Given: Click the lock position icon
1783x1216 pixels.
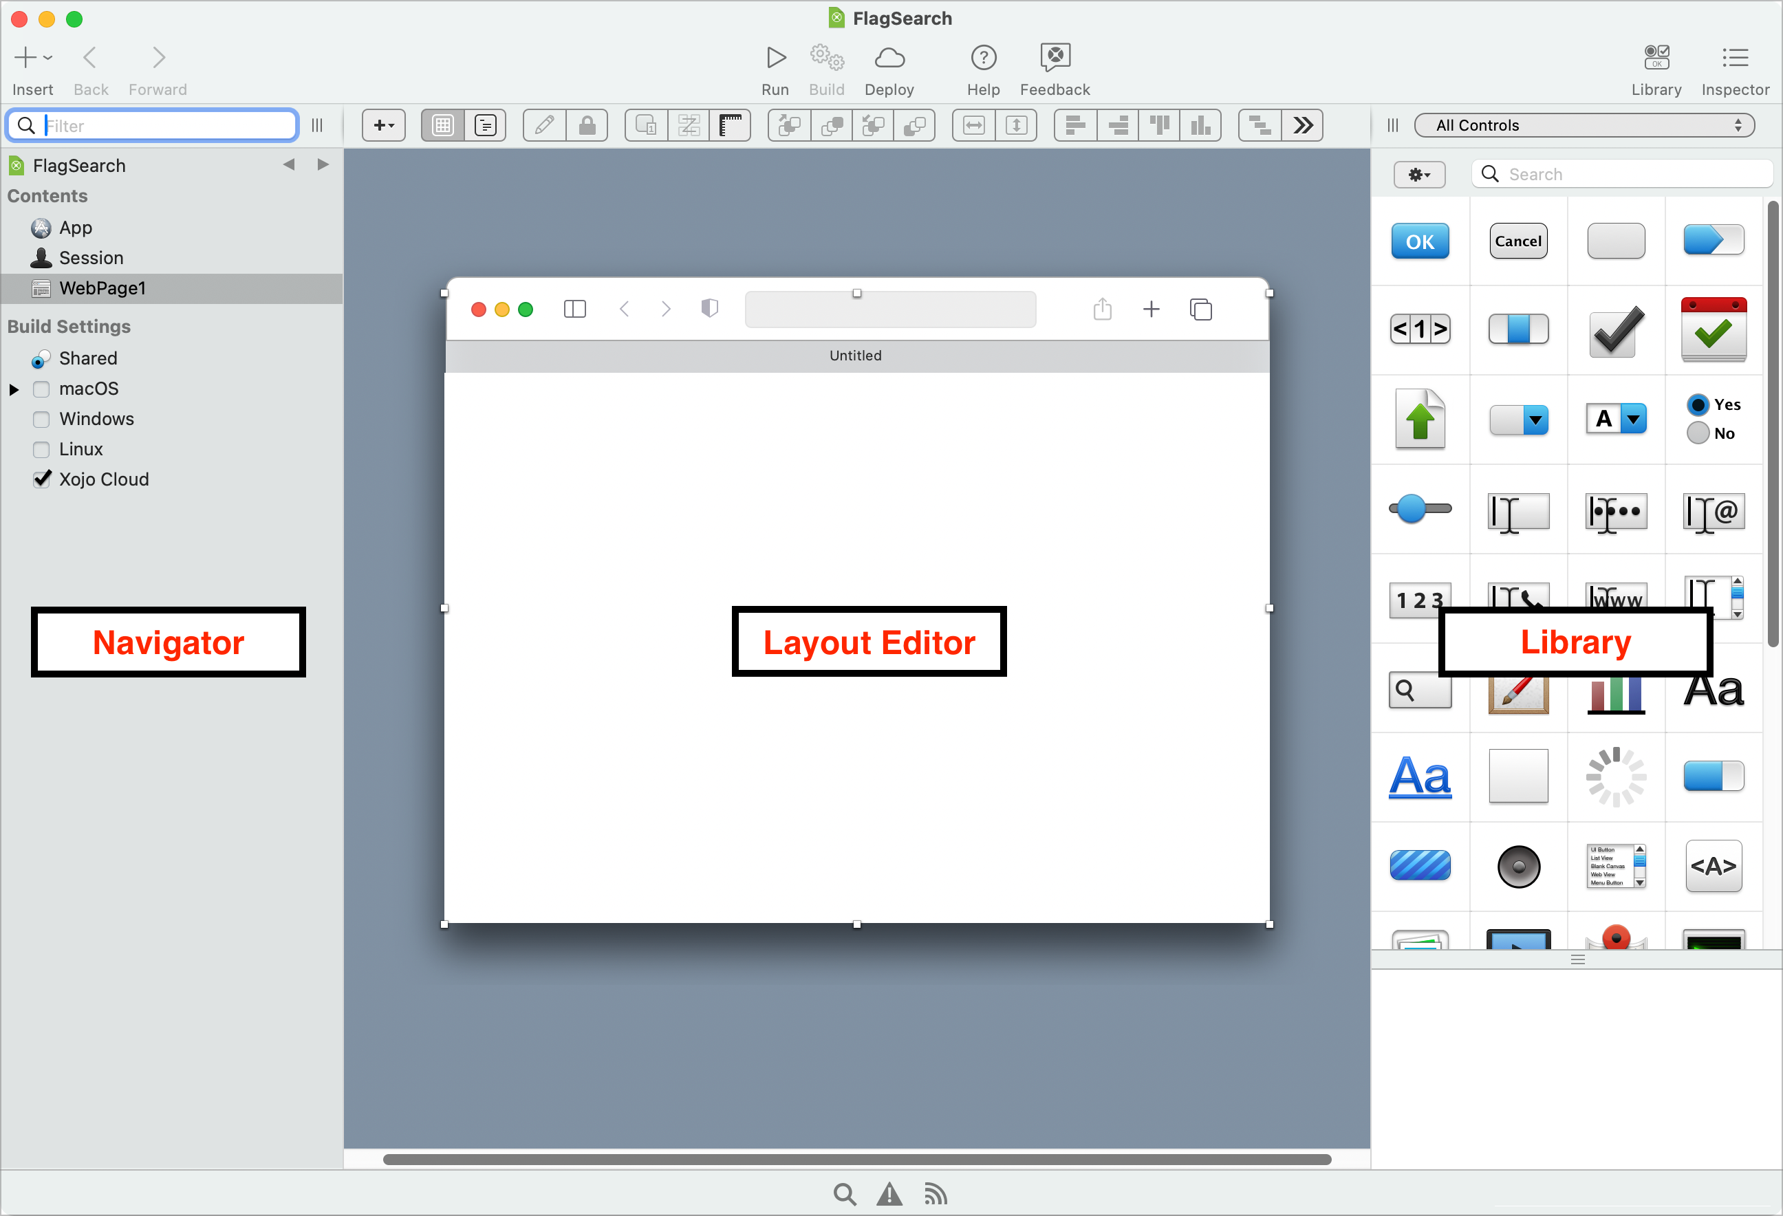Looking at the screenshot, I should click(587, 125).
